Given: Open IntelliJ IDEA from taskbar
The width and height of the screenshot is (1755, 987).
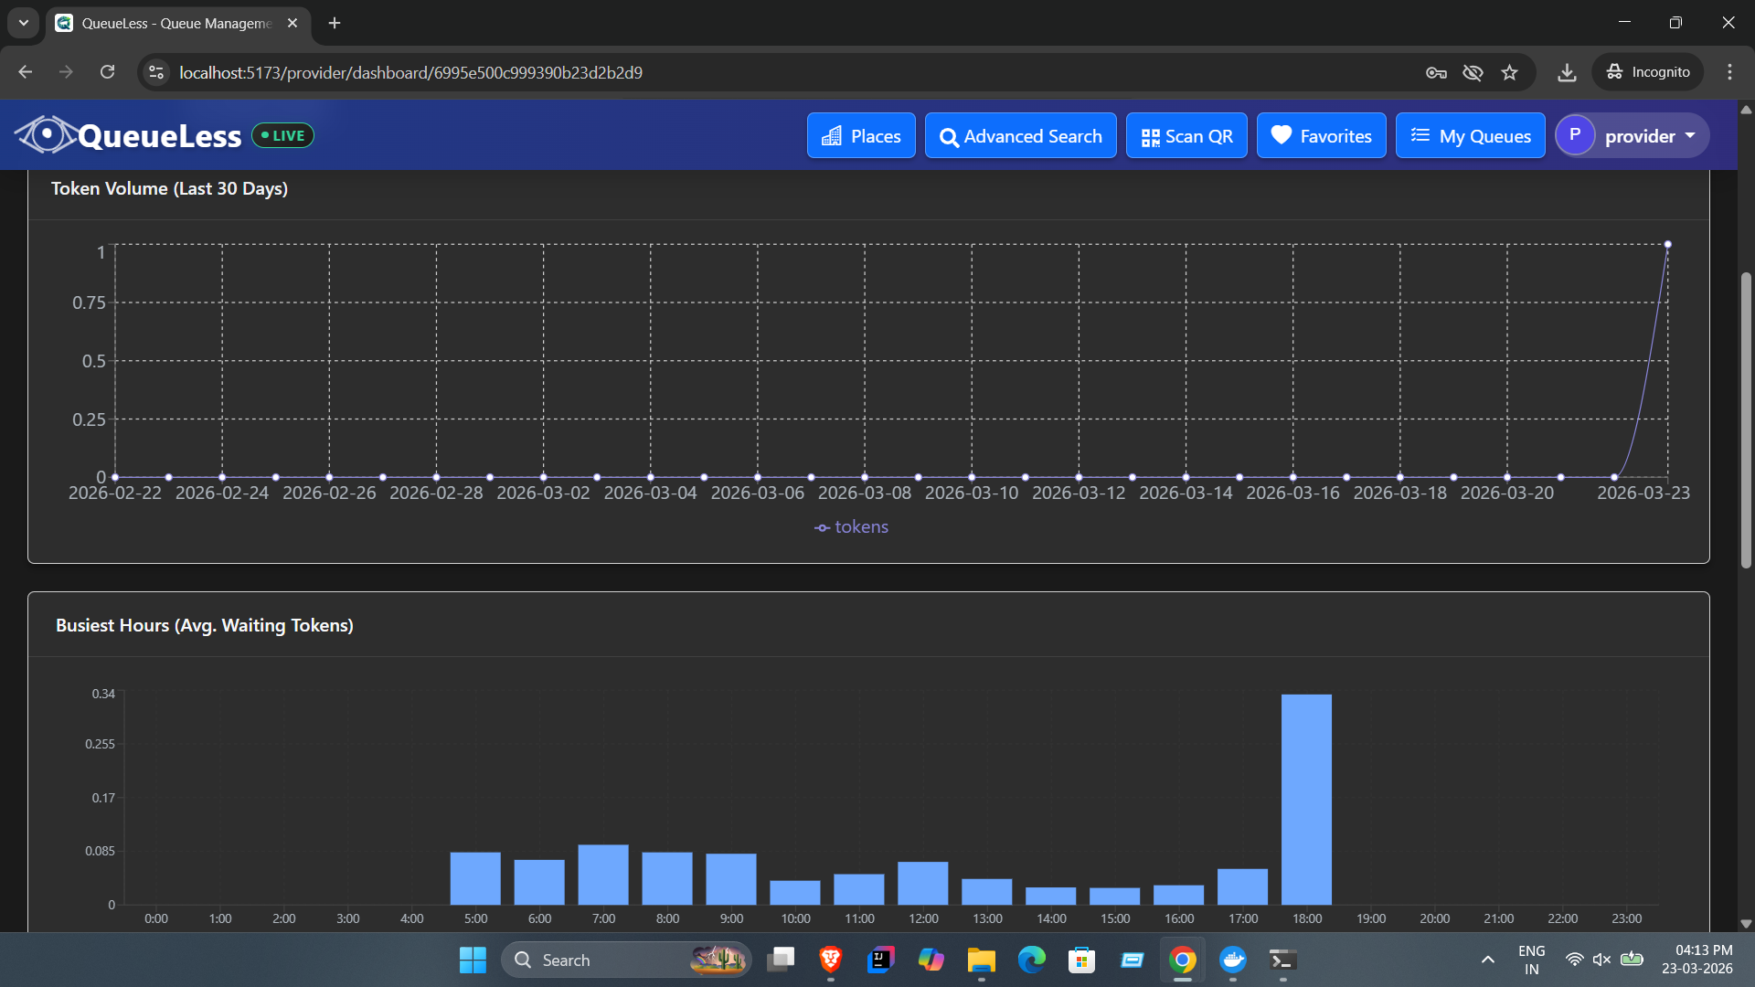Looking at the screenshot, I should (x=881, y=960).
